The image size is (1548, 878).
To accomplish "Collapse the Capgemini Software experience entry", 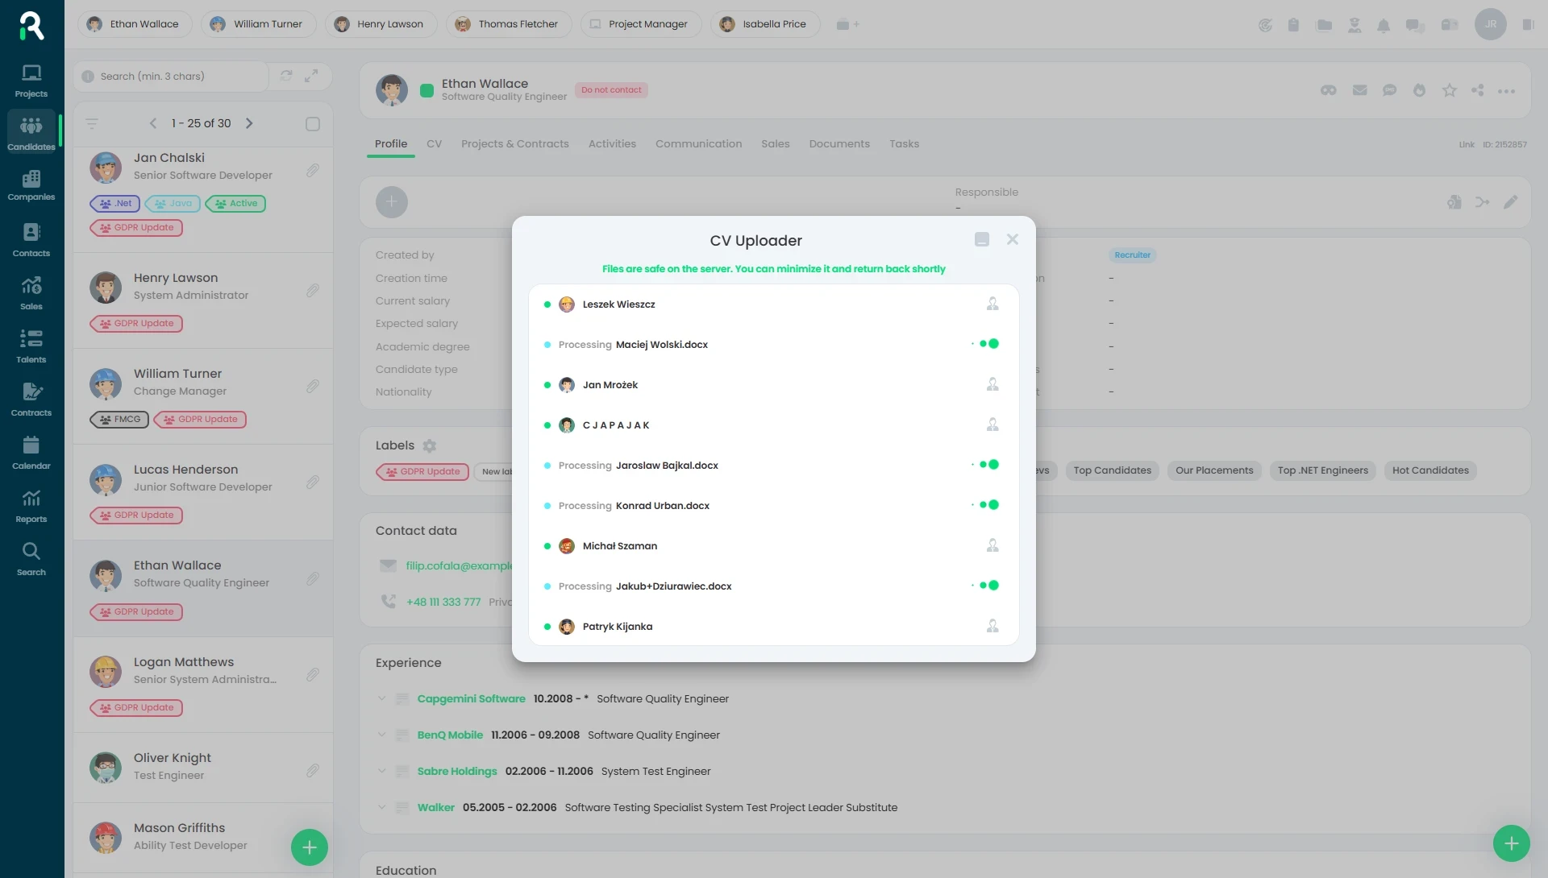I will [x=381, y=698].
